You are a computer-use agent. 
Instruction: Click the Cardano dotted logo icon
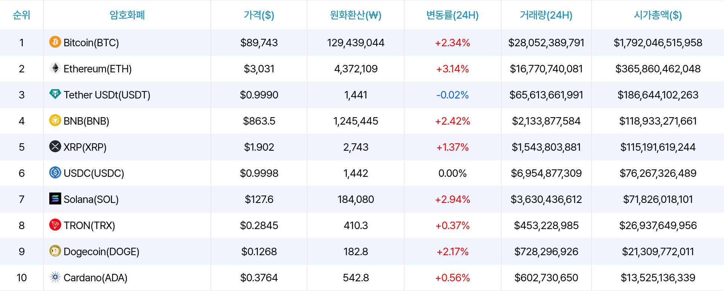click(x=55, y=277)
